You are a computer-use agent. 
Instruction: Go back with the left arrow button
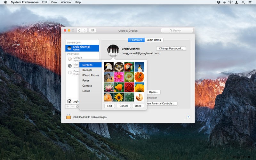[79, 30]
